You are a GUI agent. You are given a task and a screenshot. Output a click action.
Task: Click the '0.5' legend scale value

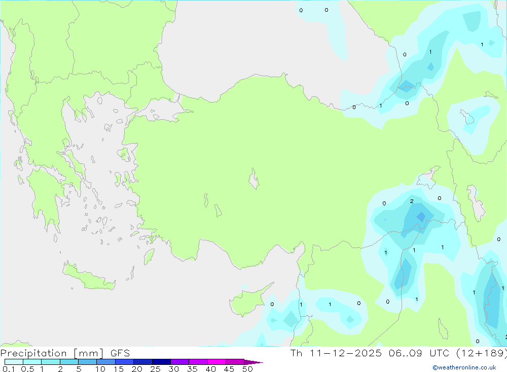pyautogui.click(x=27, y=369)
